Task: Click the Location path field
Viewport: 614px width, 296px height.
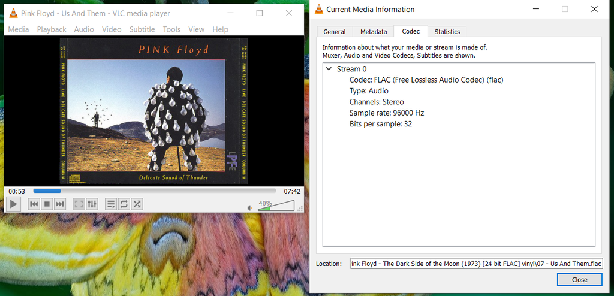Action: pyautogui.click(x=476, y=264)
